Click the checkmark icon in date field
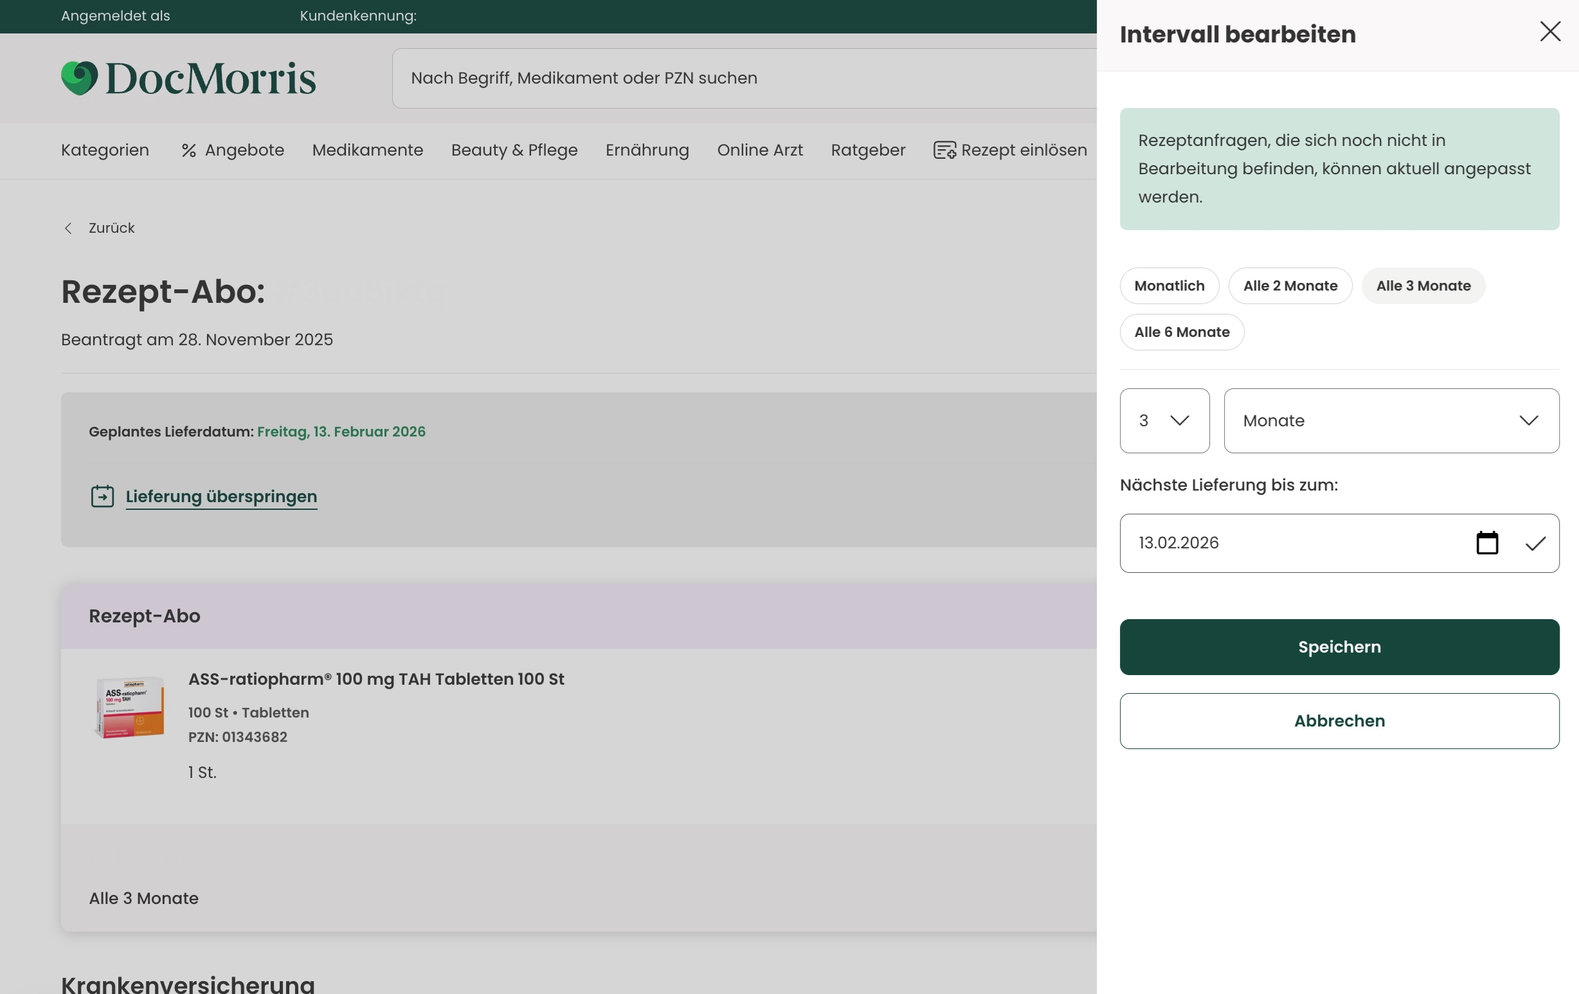The width and height of the screenshot is (1579, 994). [1535, 543]
